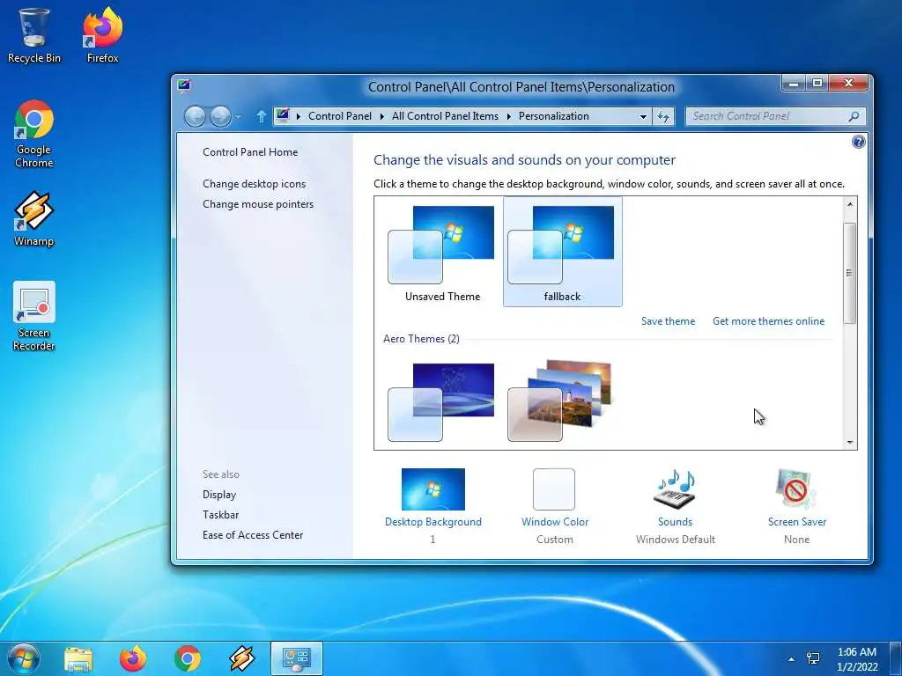Image resolution: width=902 pixels, height=676 pixels.
Task: Select the fallback theme thumbnail
Action: tap(562, 252)
